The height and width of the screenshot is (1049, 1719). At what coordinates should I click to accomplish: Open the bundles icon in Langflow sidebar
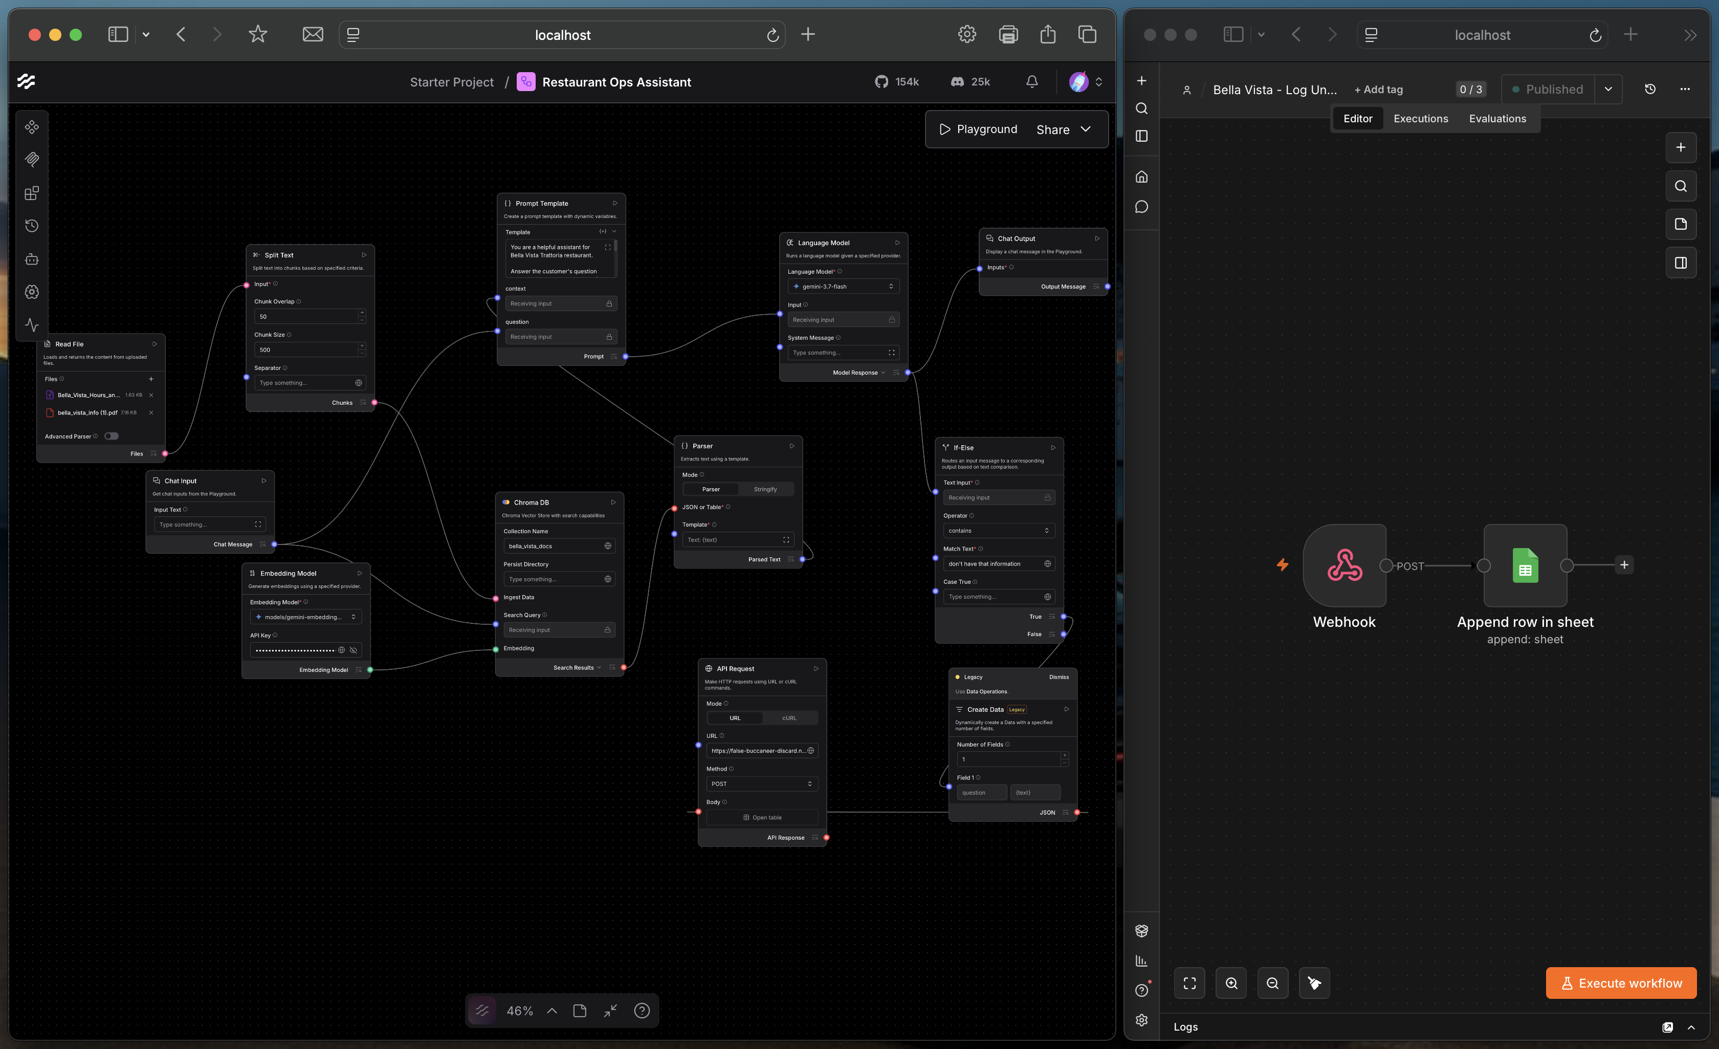31,193
